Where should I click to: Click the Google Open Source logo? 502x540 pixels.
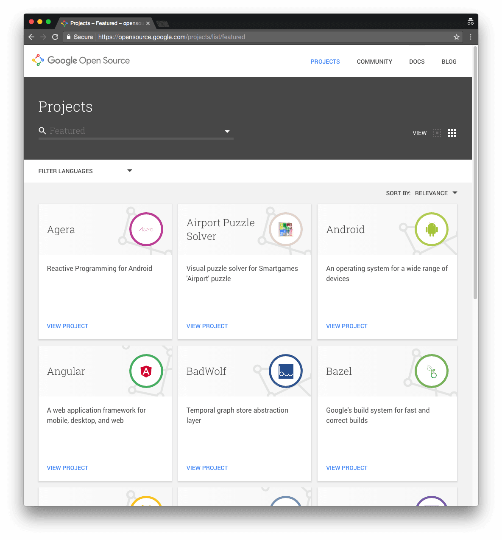81,60
